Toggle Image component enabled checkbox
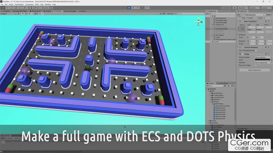 pos(243,54)
